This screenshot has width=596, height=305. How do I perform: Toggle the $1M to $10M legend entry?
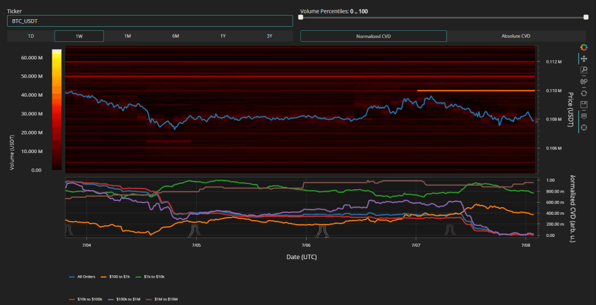click(x=161, y=300)
